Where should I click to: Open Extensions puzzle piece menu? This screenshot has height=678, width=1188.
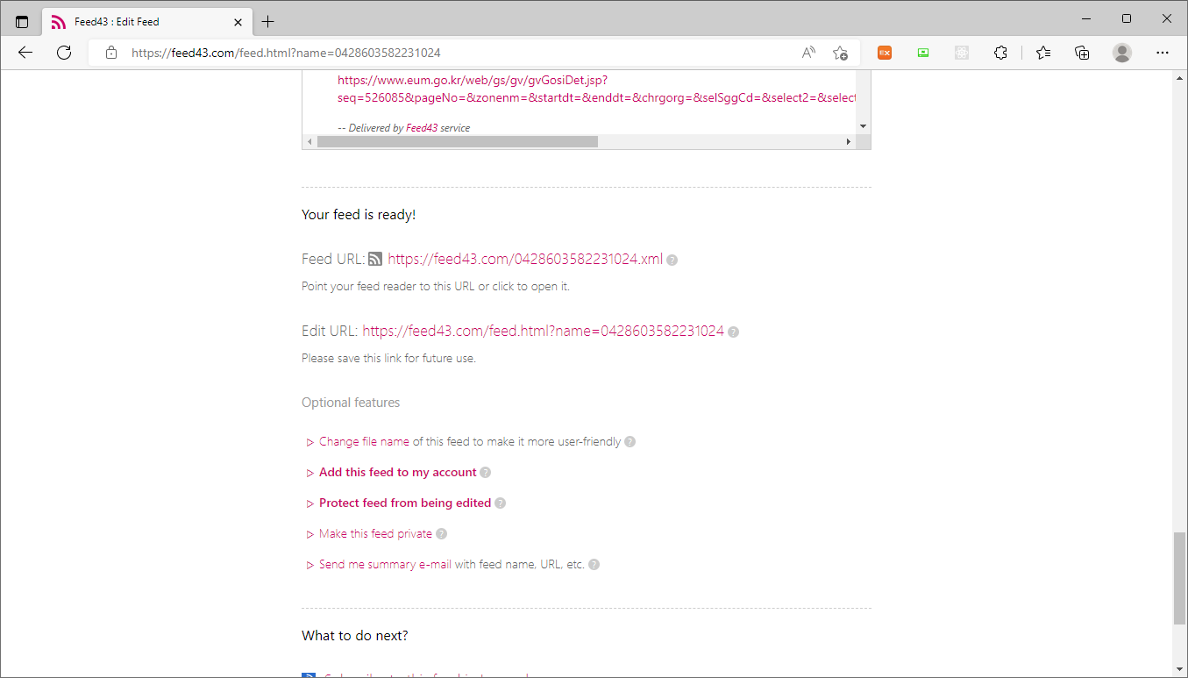tap(1000, 53)
